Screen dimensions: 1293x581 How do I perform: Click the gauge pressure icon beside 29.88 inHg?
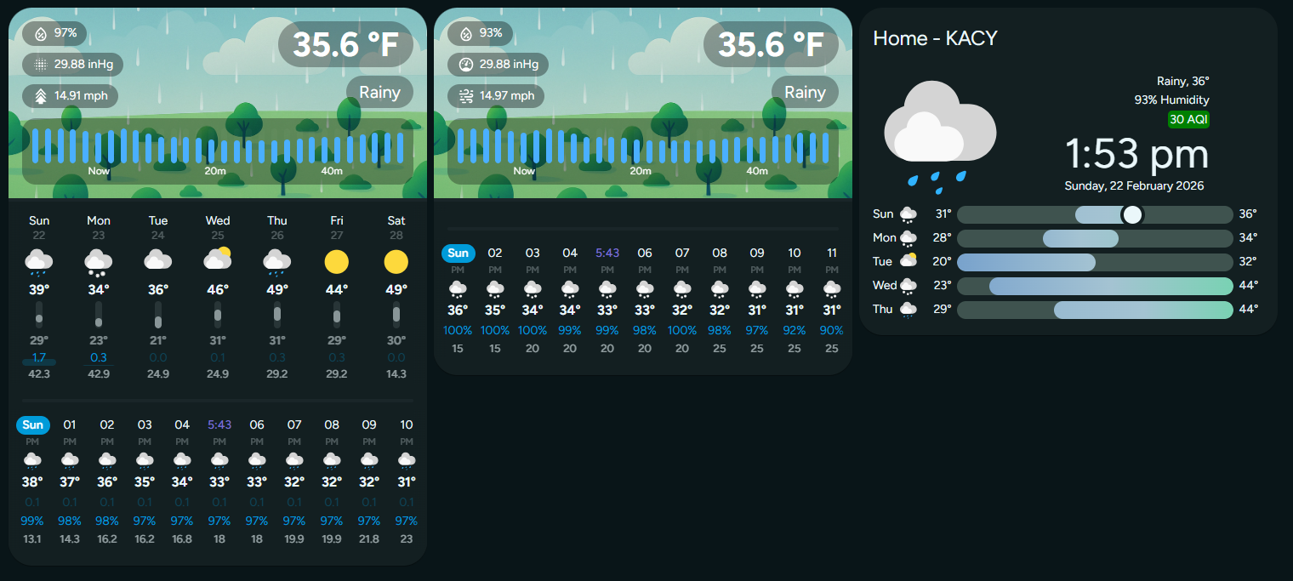click(465, 65)
